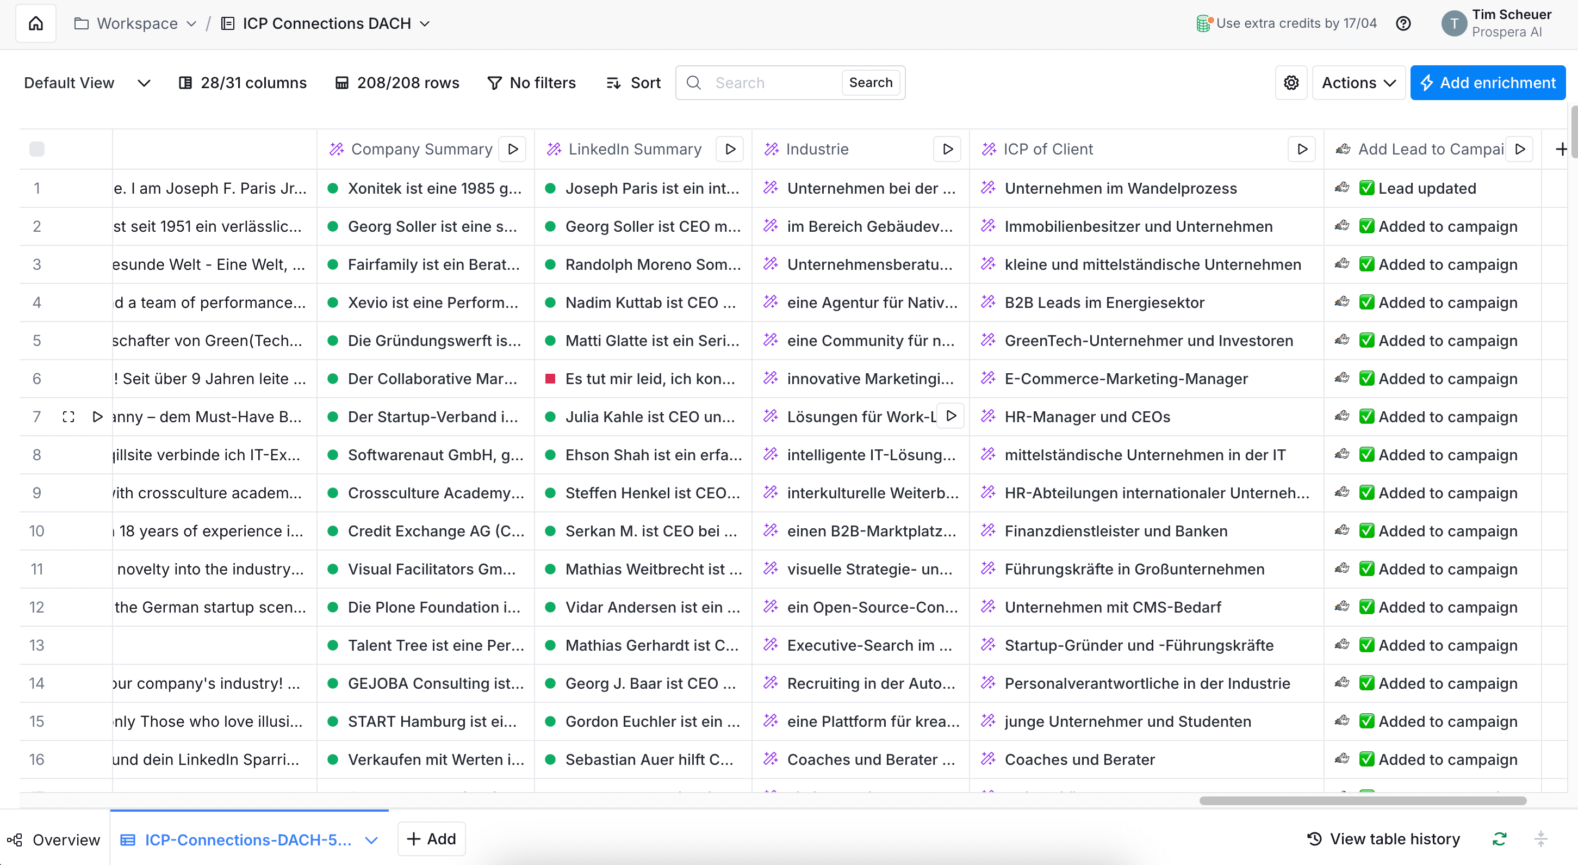Expand the Default View selector
Screen dimensions: 1578x865
[87, 83]
